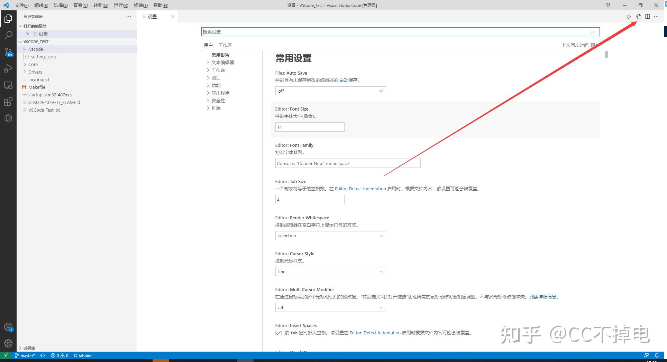Open Accounts menu icon
This screenshot has height=362, width=667.
click(x=8, y=327)
